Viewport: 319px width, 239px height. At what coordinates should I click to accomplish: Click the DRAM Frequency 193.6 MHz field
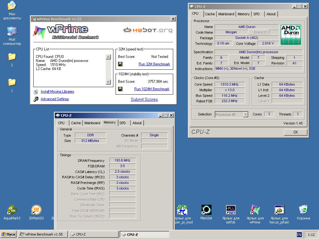pyautogui.click(x=122, y=160)
